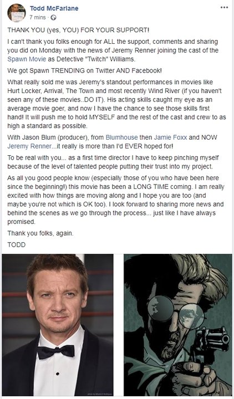Open Todd McFarlane's profile picture avatar
Image resolution: width=234 pixels, height=399 pixels.
(x=17, y=13)
